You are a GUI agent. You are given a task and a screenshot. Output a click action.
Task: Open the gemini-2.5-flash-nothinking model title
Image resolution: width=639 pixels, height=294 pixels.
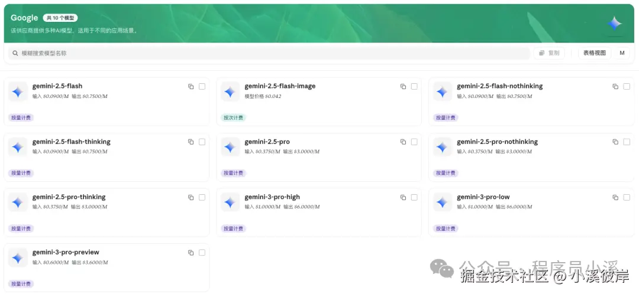click(x=499, y=86)
